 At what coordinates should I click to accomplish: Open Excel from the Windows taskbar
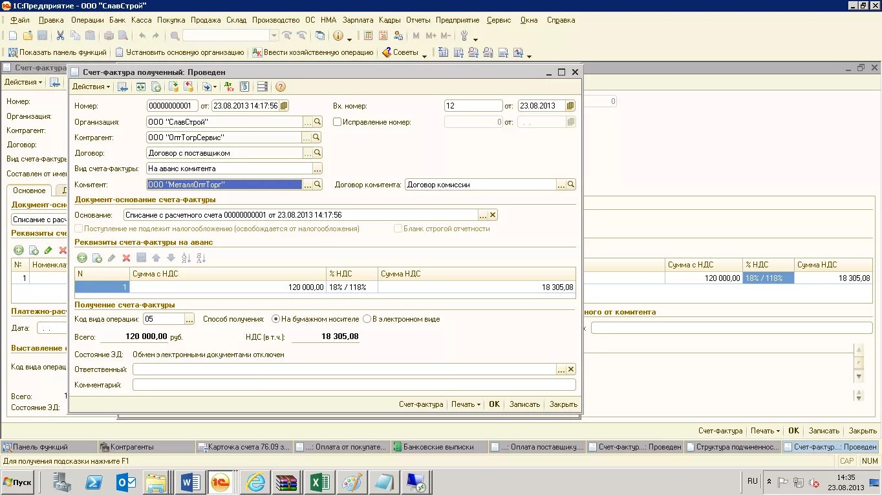[x=320, y=482]
